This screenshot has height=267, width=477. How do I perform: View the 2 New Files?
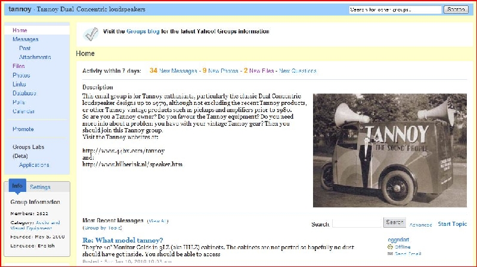(x=259, y=71)
